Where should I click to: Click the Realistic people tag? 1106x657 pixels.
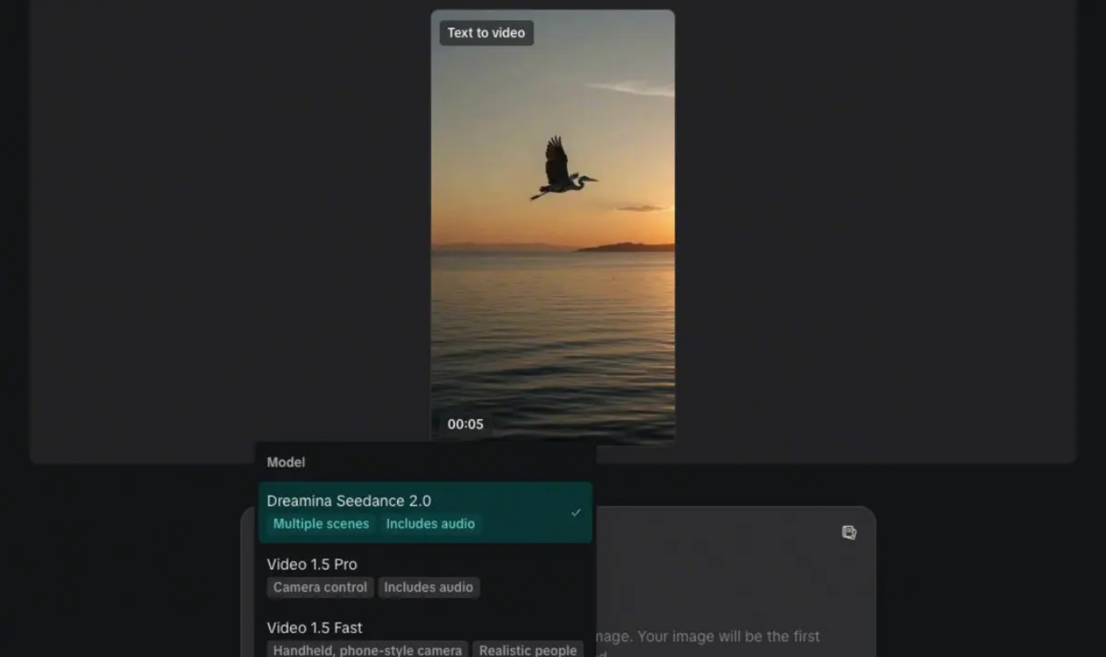528,650
